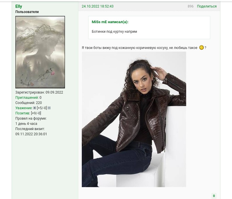Click the plus icon next to Уважение

pyautogui.click(x=35, y=108)
